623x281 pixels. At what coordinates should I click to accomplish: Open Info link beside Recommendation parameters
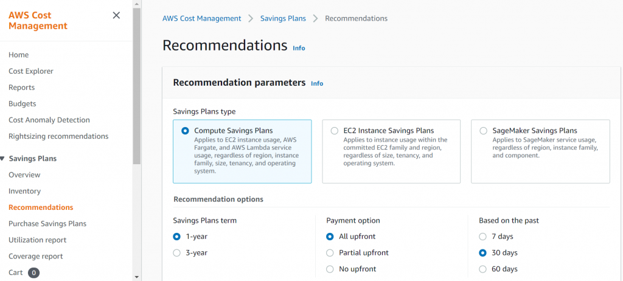point(317,83)
